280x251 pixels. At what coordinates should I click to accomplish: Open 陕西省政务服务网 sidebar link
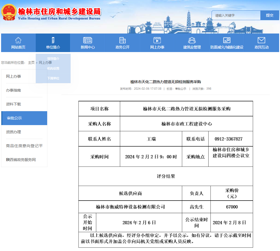(21, 160)
